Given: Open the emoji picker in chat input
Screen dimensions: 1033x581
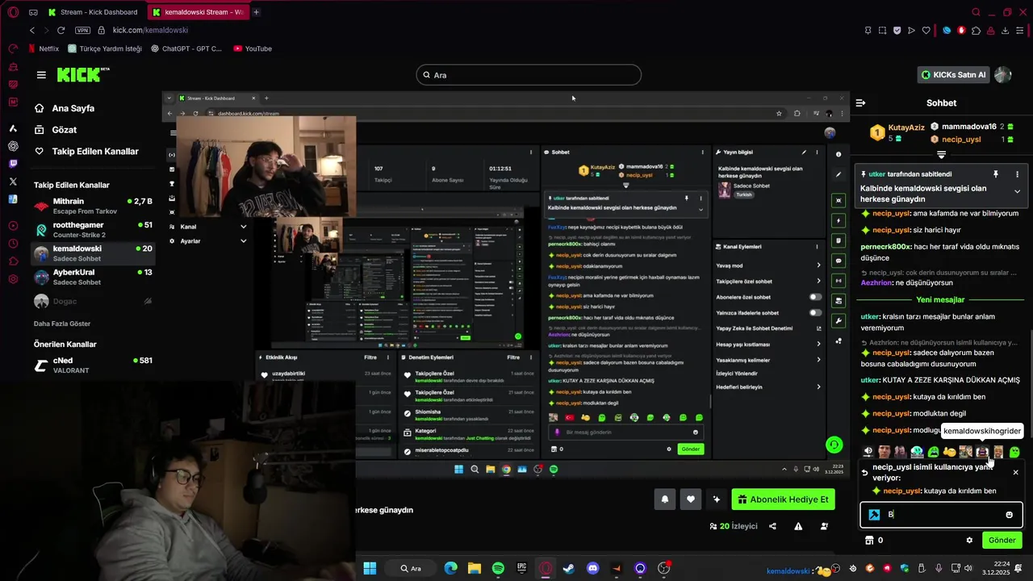Looking at the screenshot, I should [1009, 515].
